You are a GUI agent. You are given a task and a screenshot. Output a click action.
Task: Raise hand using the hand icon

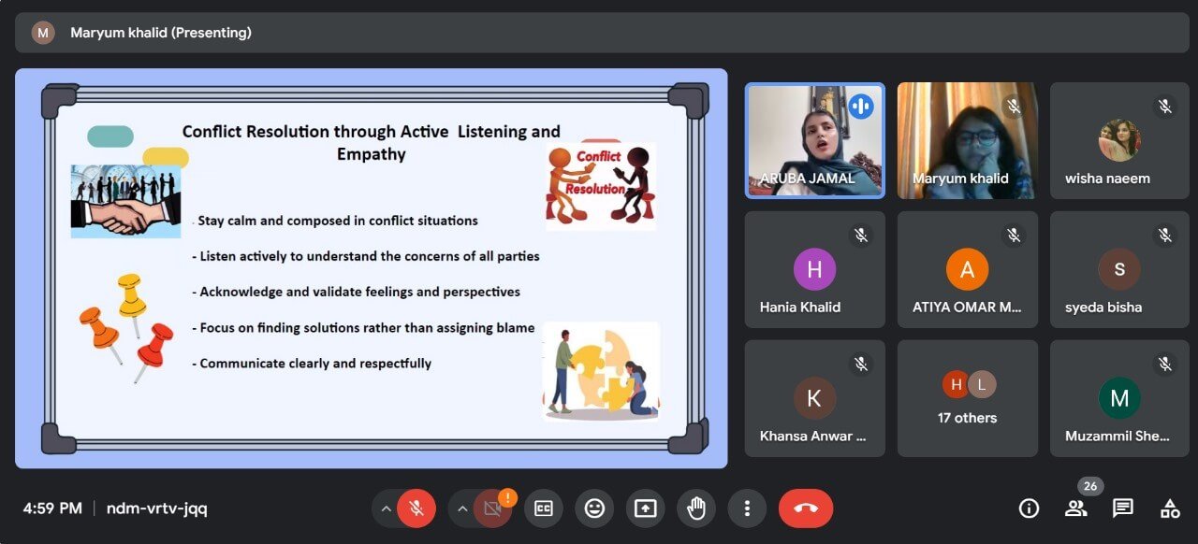pyautogui.click(x=695, y=508)
